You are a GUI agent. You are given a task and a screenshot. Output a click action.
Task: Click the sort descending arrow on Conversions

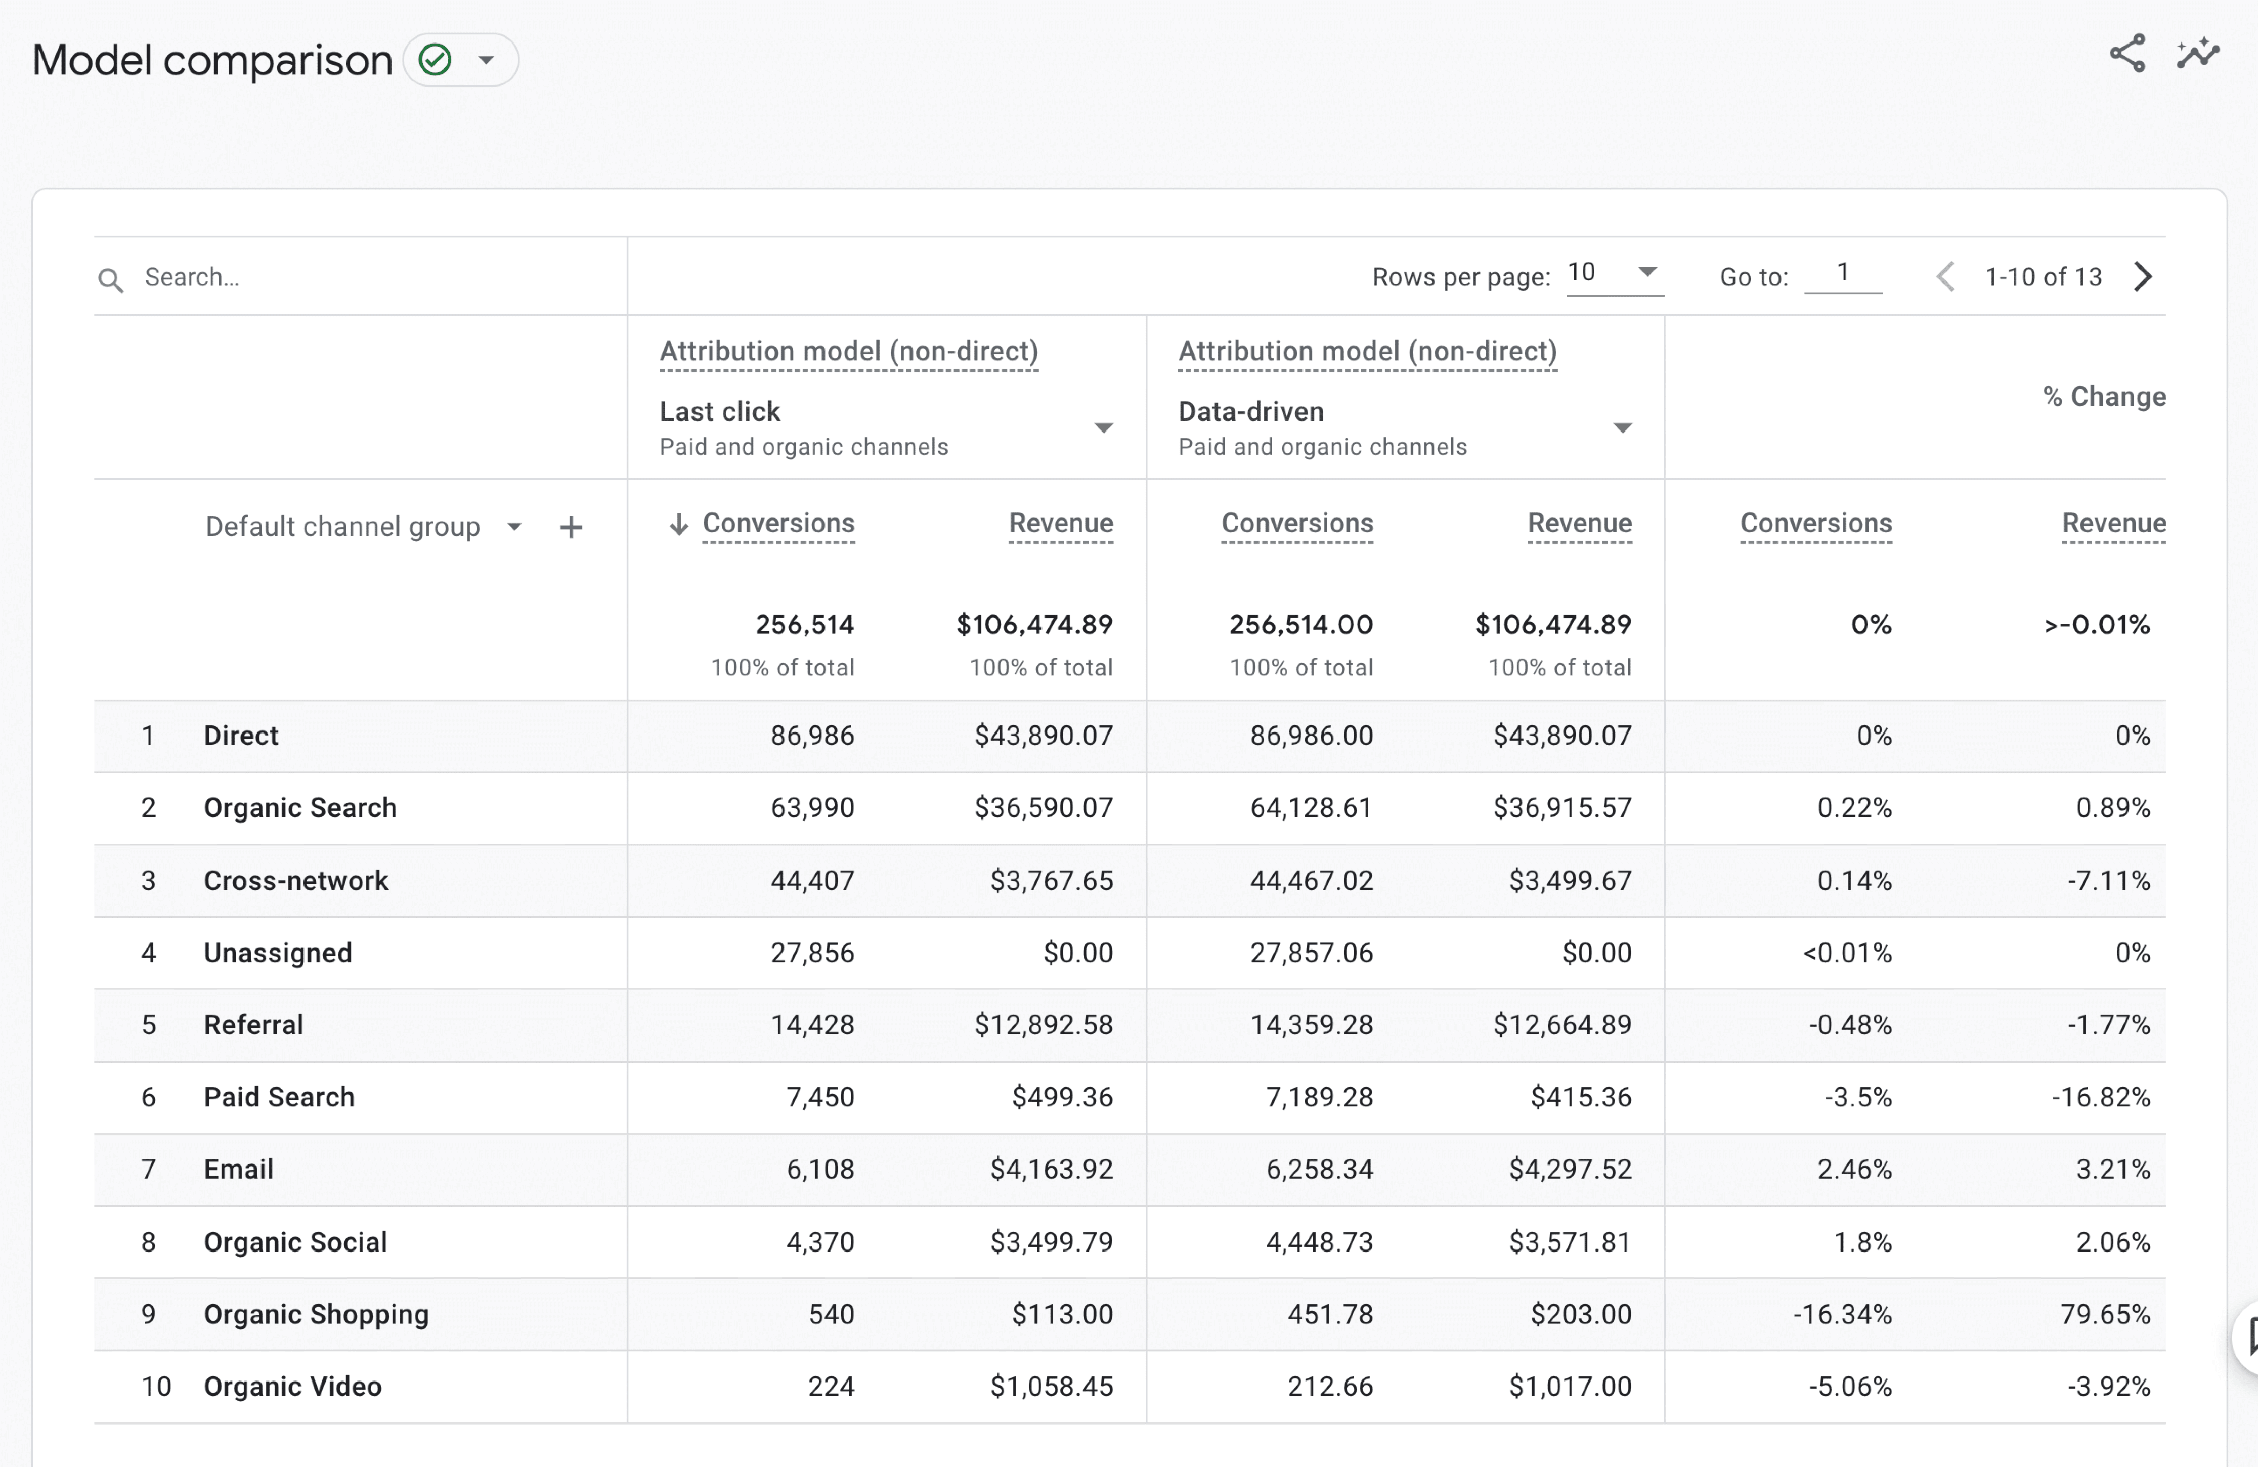pos(678,524)
